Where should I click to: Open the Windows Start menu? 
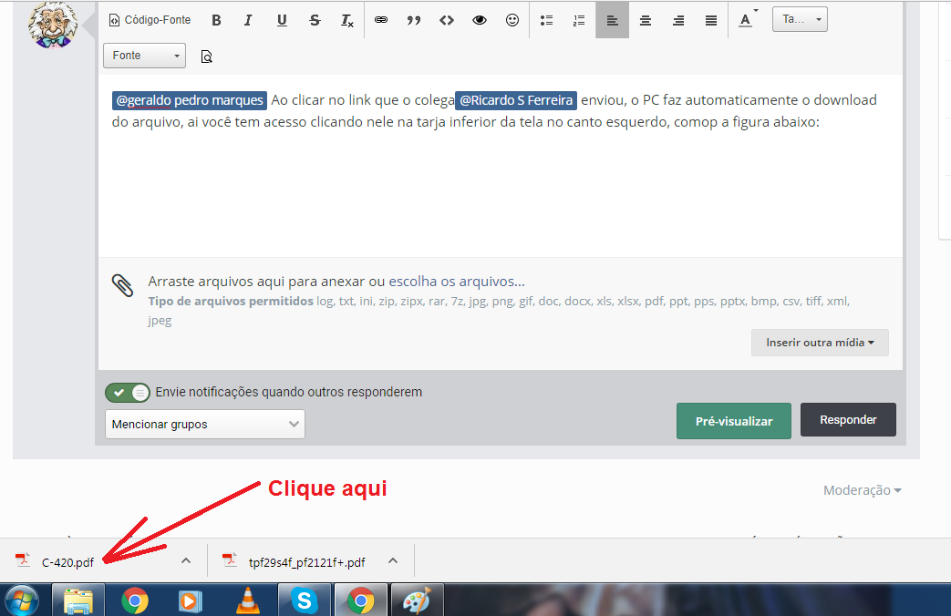click(21, 601)
